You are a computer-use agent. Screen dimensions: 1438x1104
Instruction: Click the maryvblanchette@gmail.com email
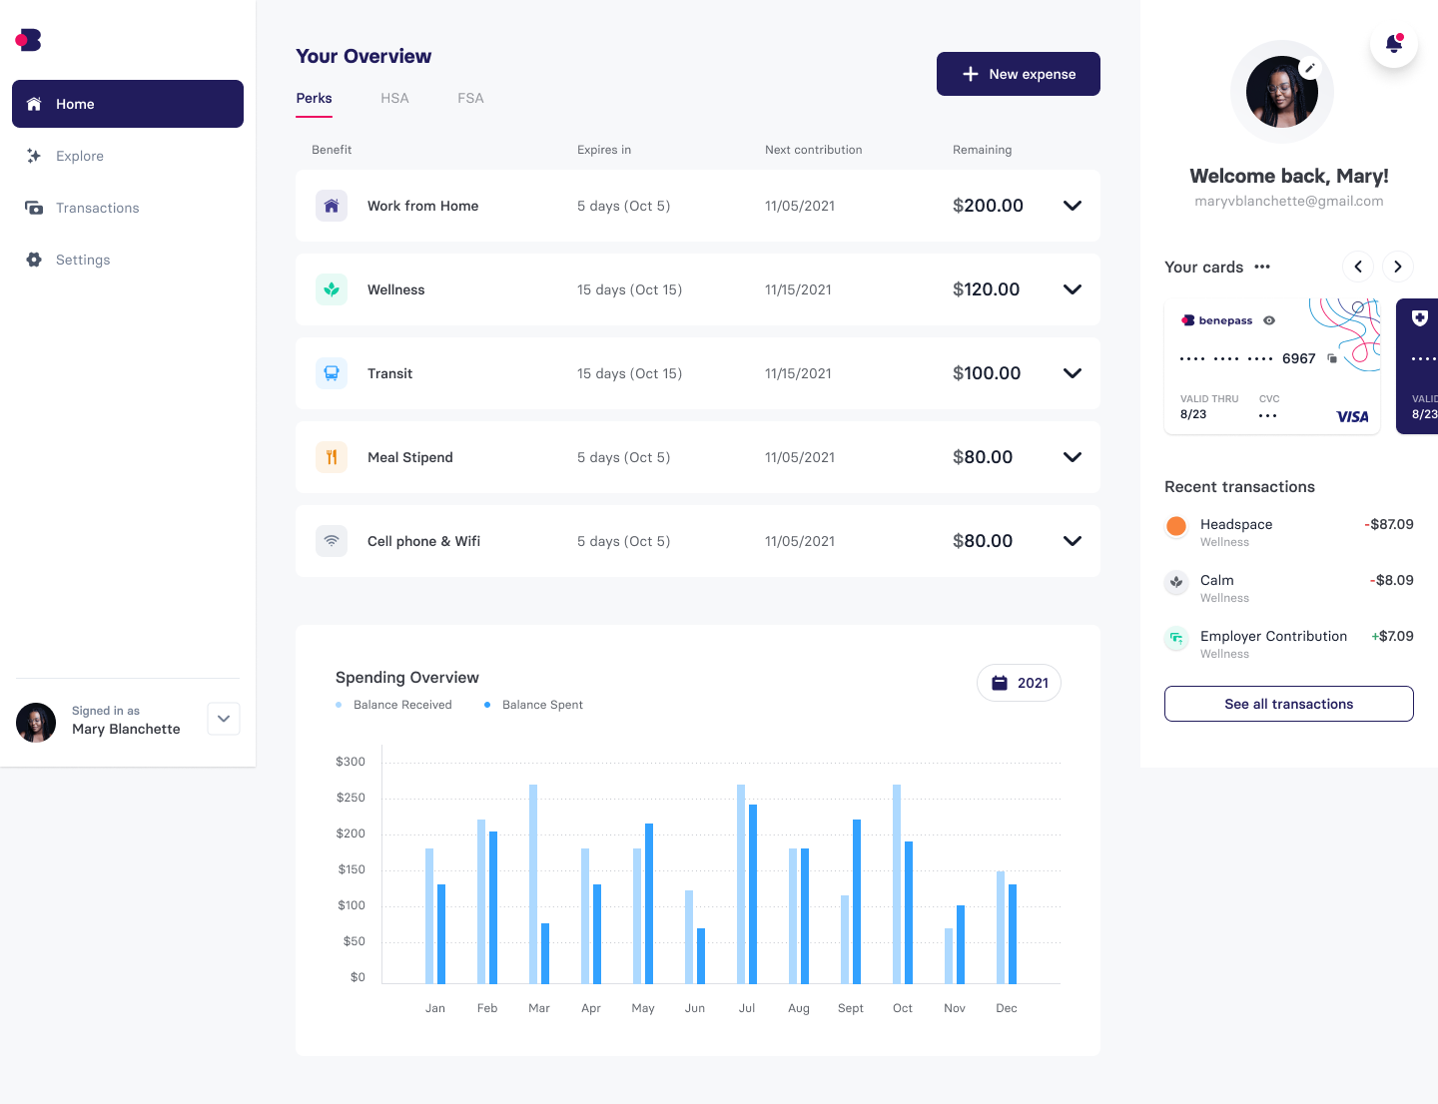(1289, 201)
